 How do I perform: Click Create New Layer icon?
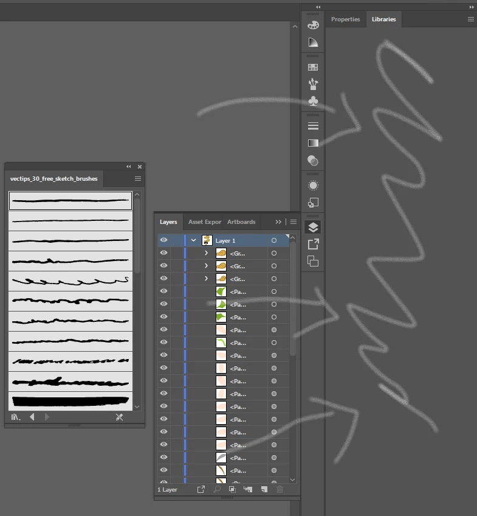click(264, 489)
